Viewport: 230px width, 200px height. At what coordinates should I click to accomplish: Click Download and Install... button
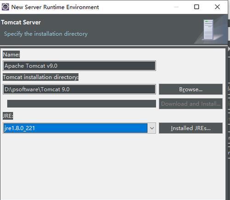(x=191, y=104)
